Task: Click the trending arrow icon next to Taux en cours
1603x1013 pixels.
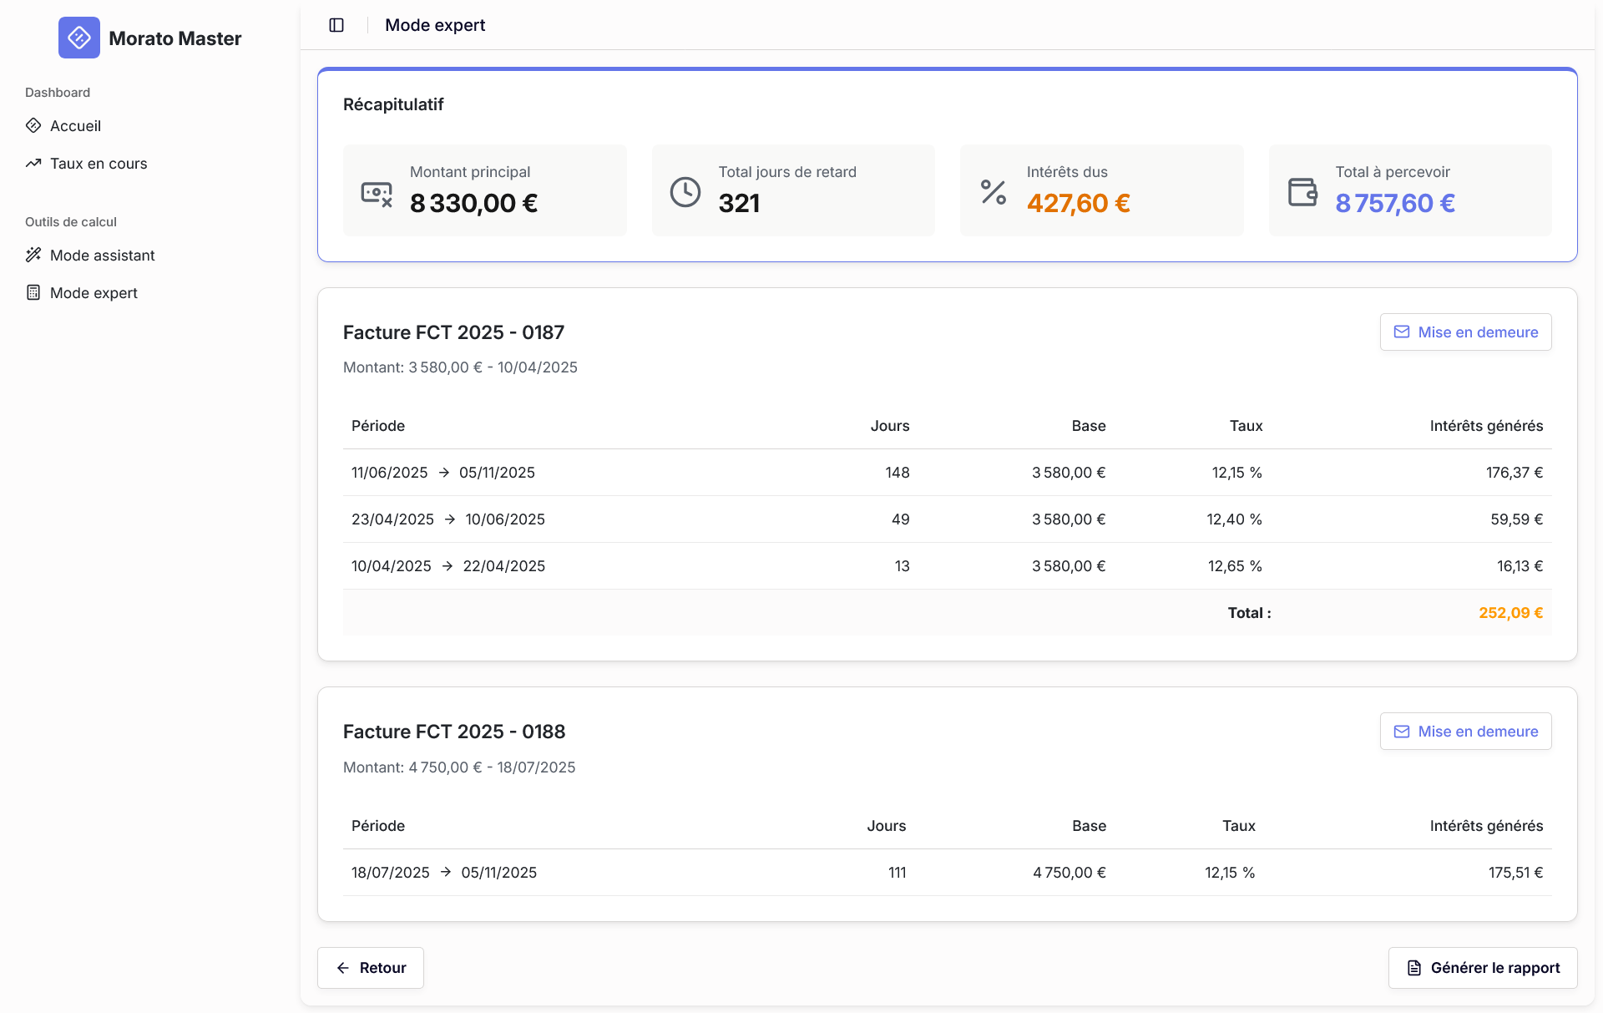Action: 33,164
